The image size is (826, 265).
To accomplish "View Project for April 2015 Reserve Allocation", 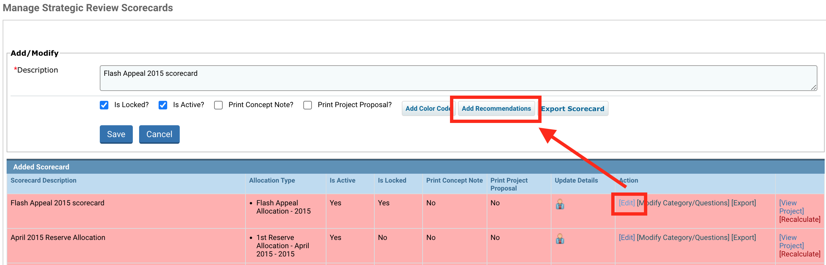I will (791, 242).
